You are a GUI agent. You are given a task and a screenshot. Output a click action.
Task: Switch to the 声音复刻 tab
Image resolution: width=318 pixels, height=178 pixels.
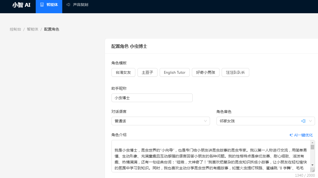(x=77, y=5)
